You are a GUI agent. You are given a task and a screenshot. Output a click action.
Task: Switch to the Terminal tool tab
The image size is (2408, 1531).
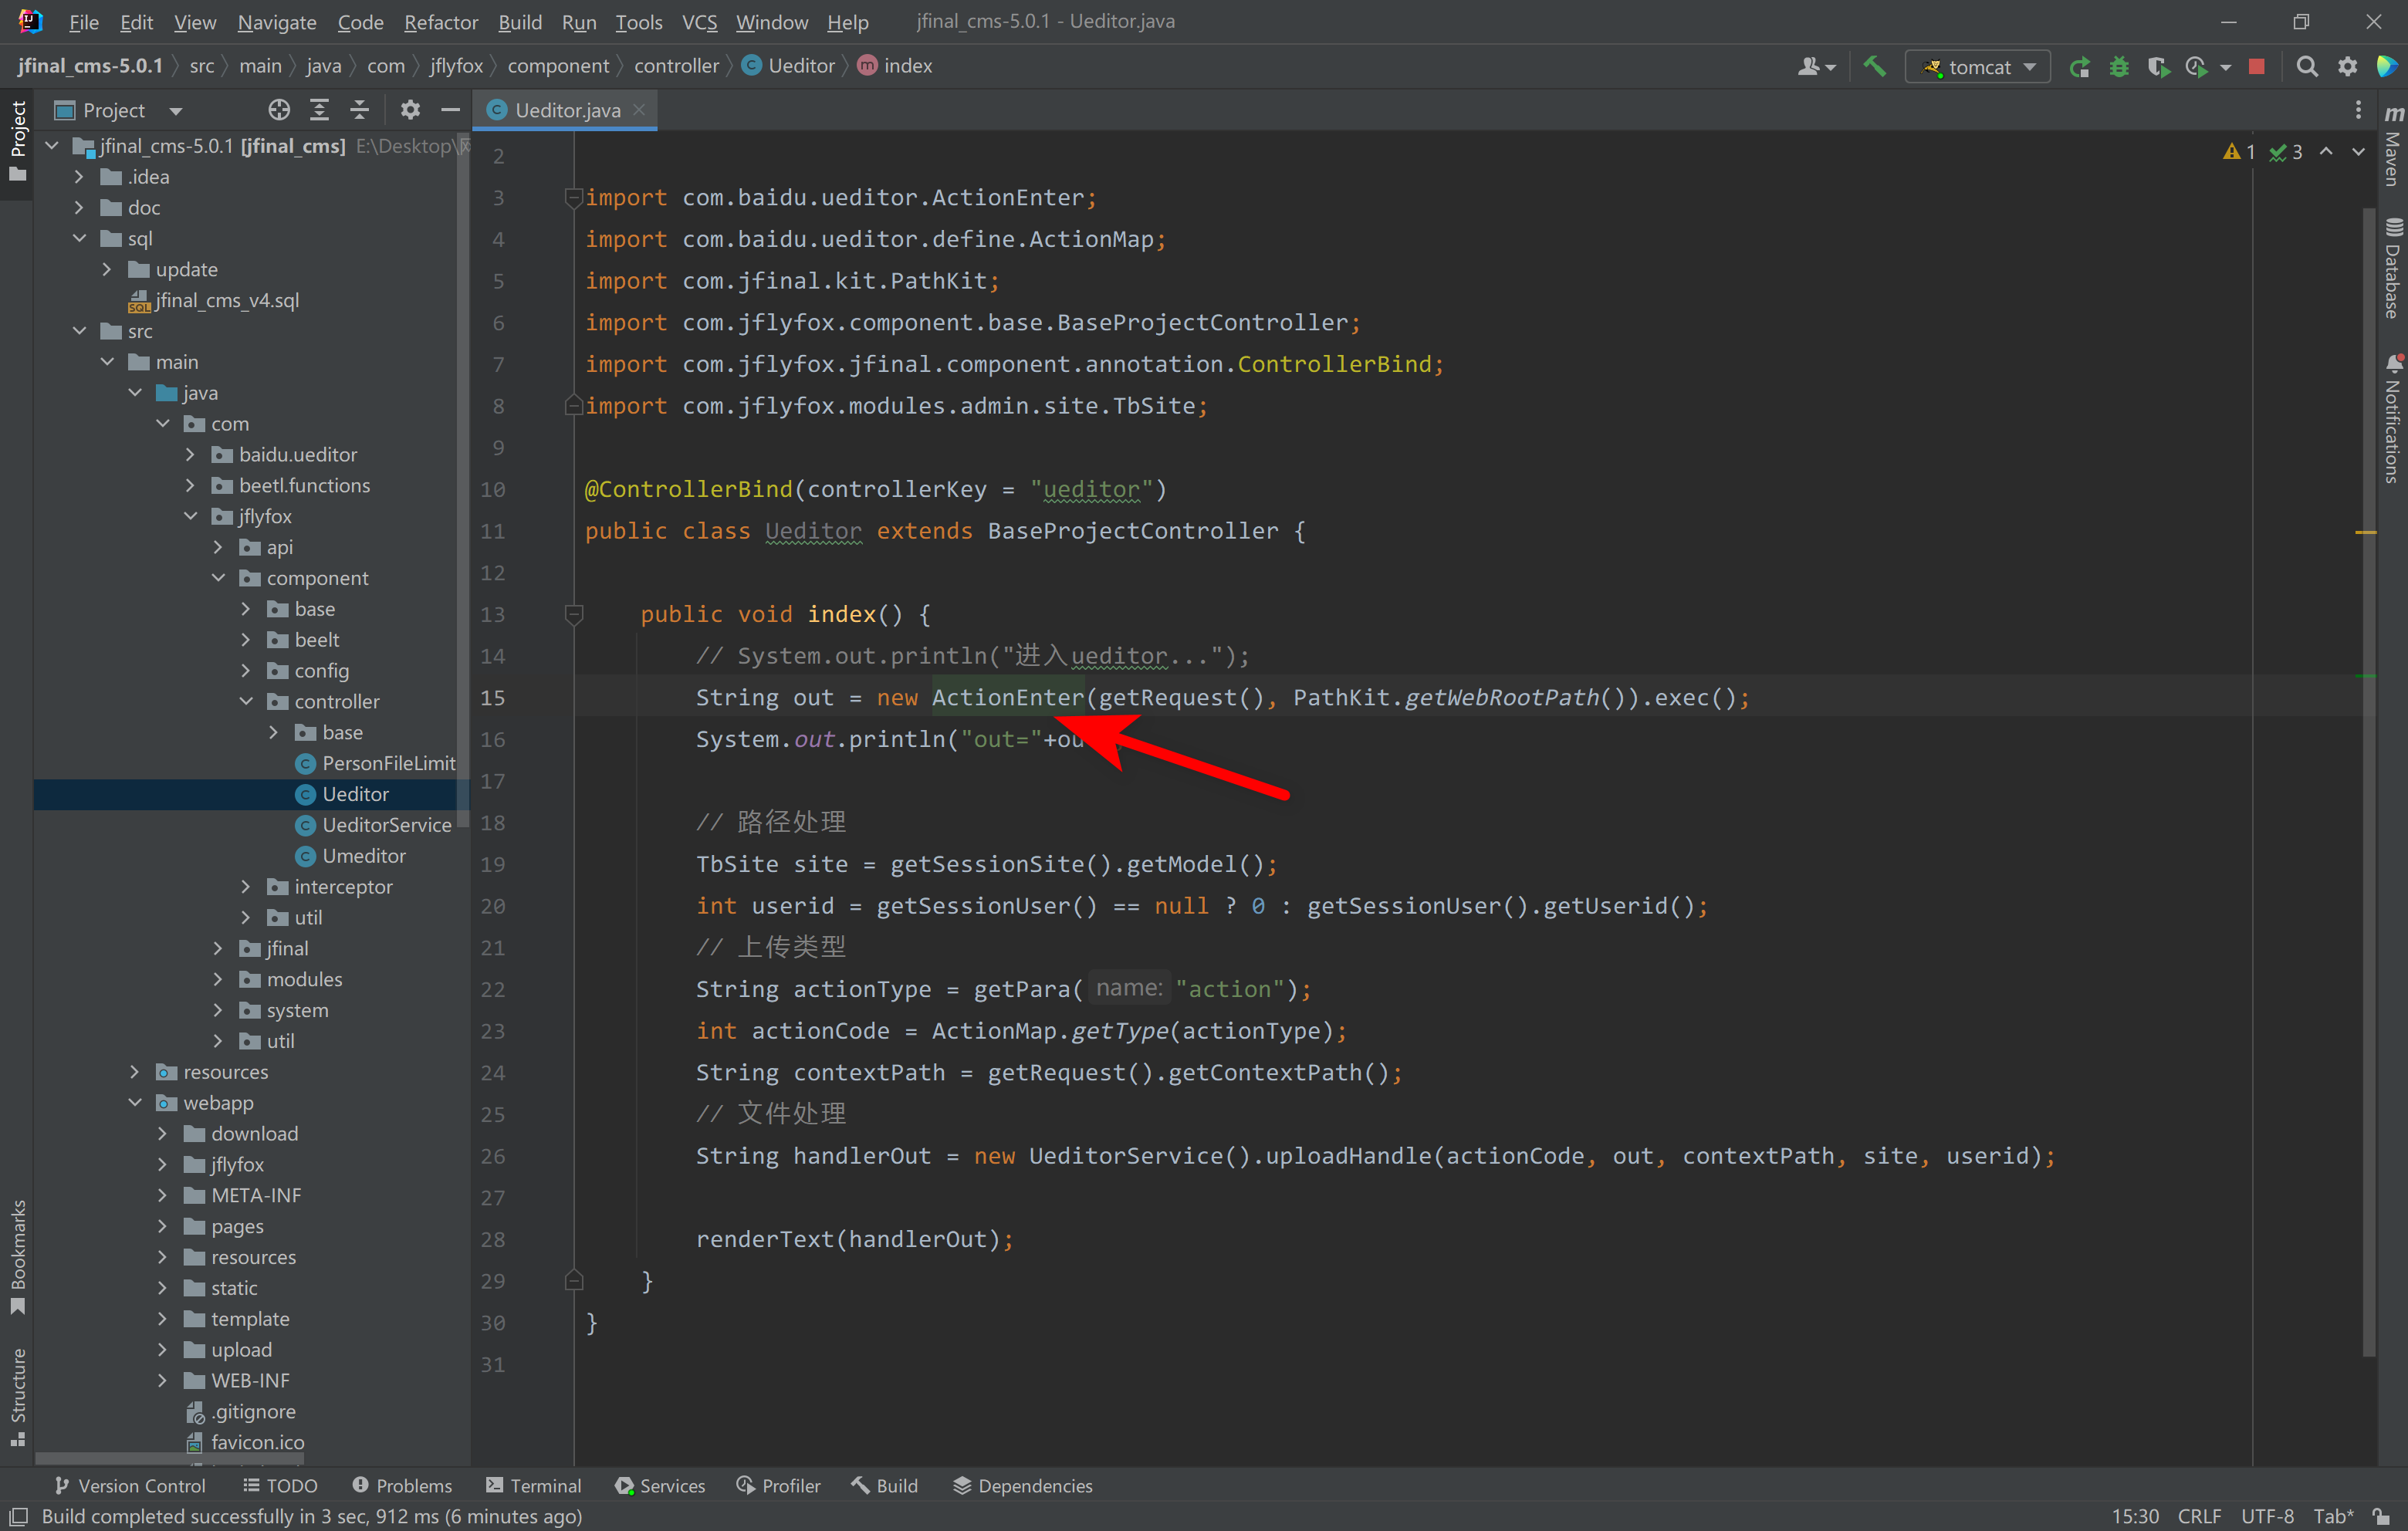(533, 1485)
